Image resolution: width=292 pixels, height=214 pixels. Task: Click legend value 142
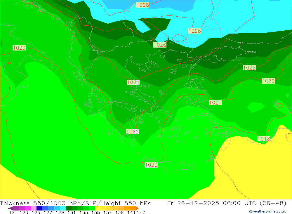pos(141,213)
